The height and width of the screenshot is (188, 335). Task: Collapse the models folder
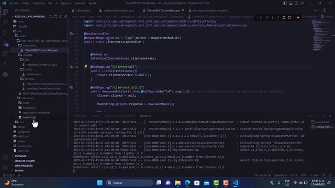(27, 55)
